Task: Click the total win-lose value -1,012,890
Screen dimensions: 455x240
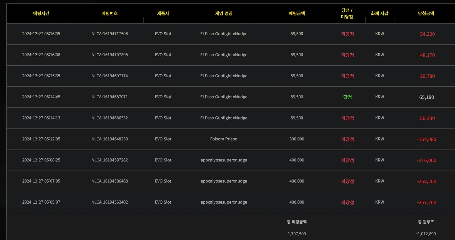Action: click(426, 234)
